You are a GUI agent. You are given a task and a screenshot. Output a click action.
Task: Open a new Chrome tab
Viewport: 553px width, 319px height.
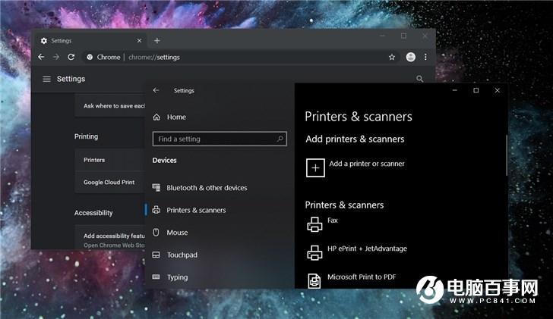(157, 41)
